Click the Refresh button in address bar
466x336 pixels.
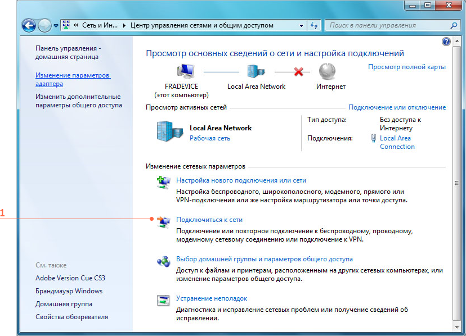point(314,25)
